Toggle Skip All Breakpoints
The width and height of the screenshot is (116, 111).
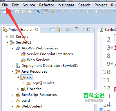pos(38,12)
